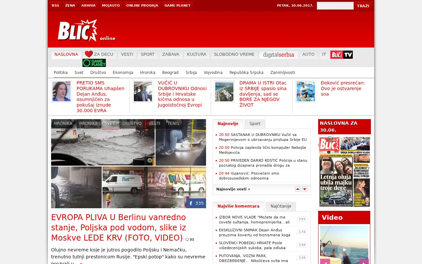Screen dimensions: 422x264
Task: Focus the search input field in header
Action: [x=335, y=6]
